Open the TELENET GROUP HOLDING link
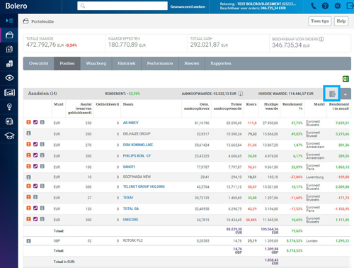The height and width of the screenshot is (268, 354). (x=144, y=186)
